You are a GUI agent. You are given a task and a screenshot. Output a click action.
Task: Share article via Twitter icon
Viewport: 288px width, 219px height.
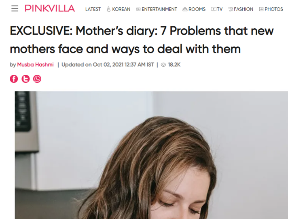(x=25, y=79)
